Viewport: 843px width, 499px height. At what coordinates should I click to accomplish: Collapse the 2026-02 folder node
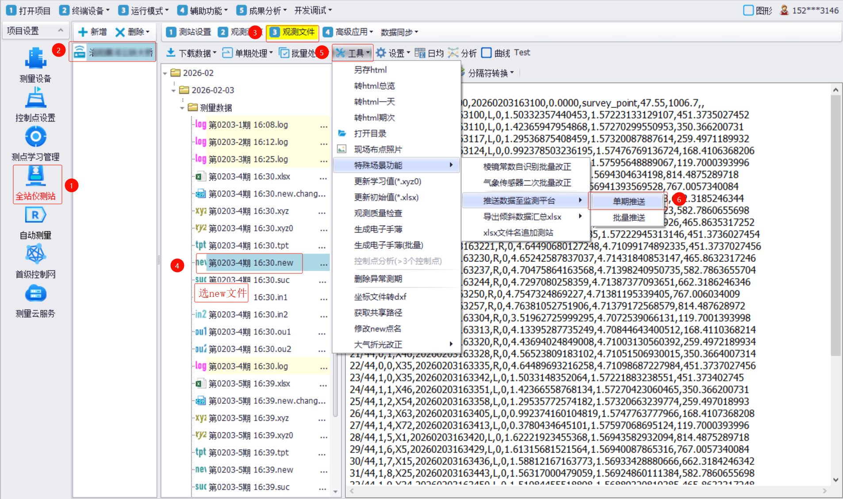(x=165, y=73)
